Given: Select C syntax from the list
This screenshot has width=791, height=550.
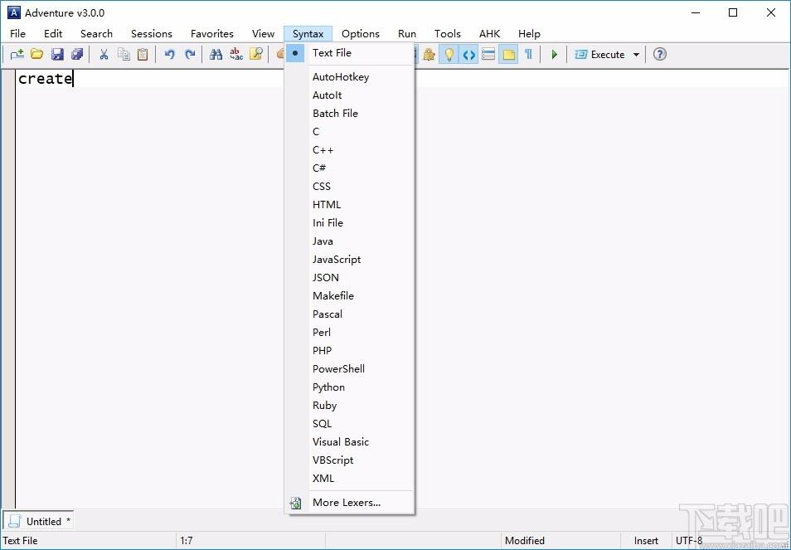Looking at the screenshot, I should [x=350, y=132].
